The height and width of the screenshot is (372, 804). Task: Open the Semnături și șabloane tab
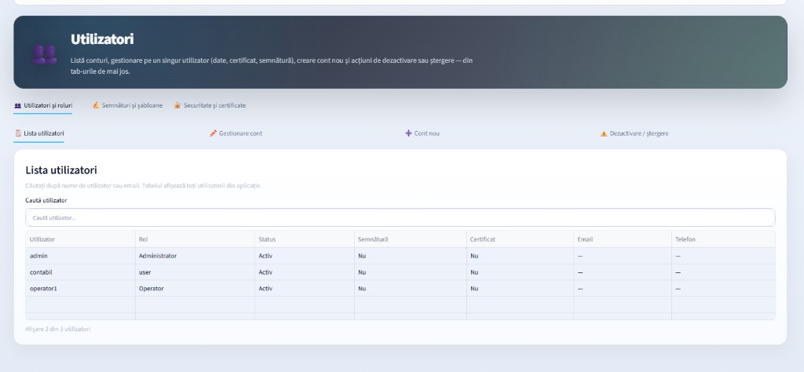[x=128, y=105]
